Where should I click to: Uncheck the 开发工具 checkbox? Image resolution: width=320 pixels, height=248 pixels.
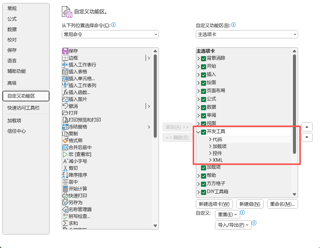pos(204,132)
